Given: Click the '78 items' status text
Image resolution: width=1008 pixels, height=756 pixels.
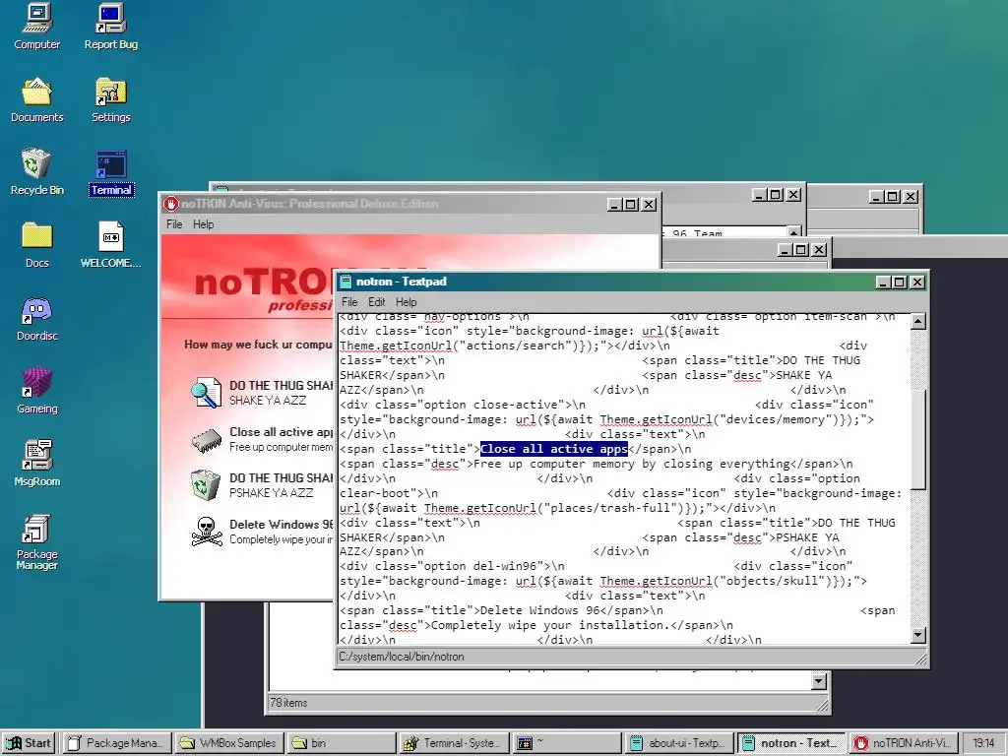Looking at the screenshot, I should [288, 703].
